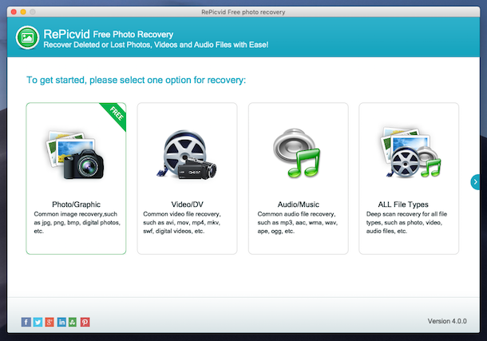Click the RePicvid Free Photo Recovery title
The image size is (487, 341).
click(x=108, y=34)
